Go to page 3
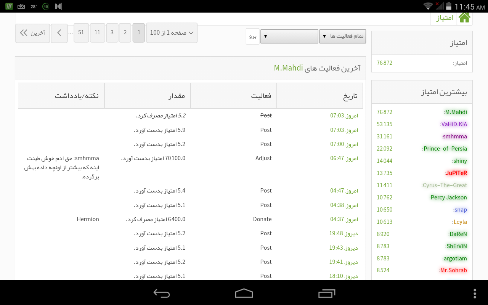The height and width of the screenshot is (305, 488). [x=112, y=33]
